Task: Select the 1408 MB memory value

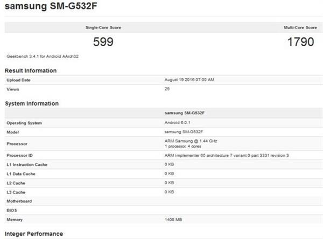Action: (174, 220)
